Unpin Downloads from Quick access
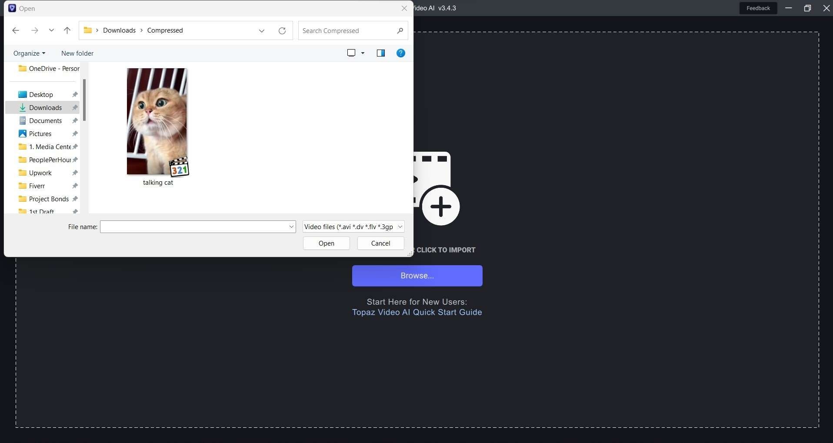 [75, 107]
